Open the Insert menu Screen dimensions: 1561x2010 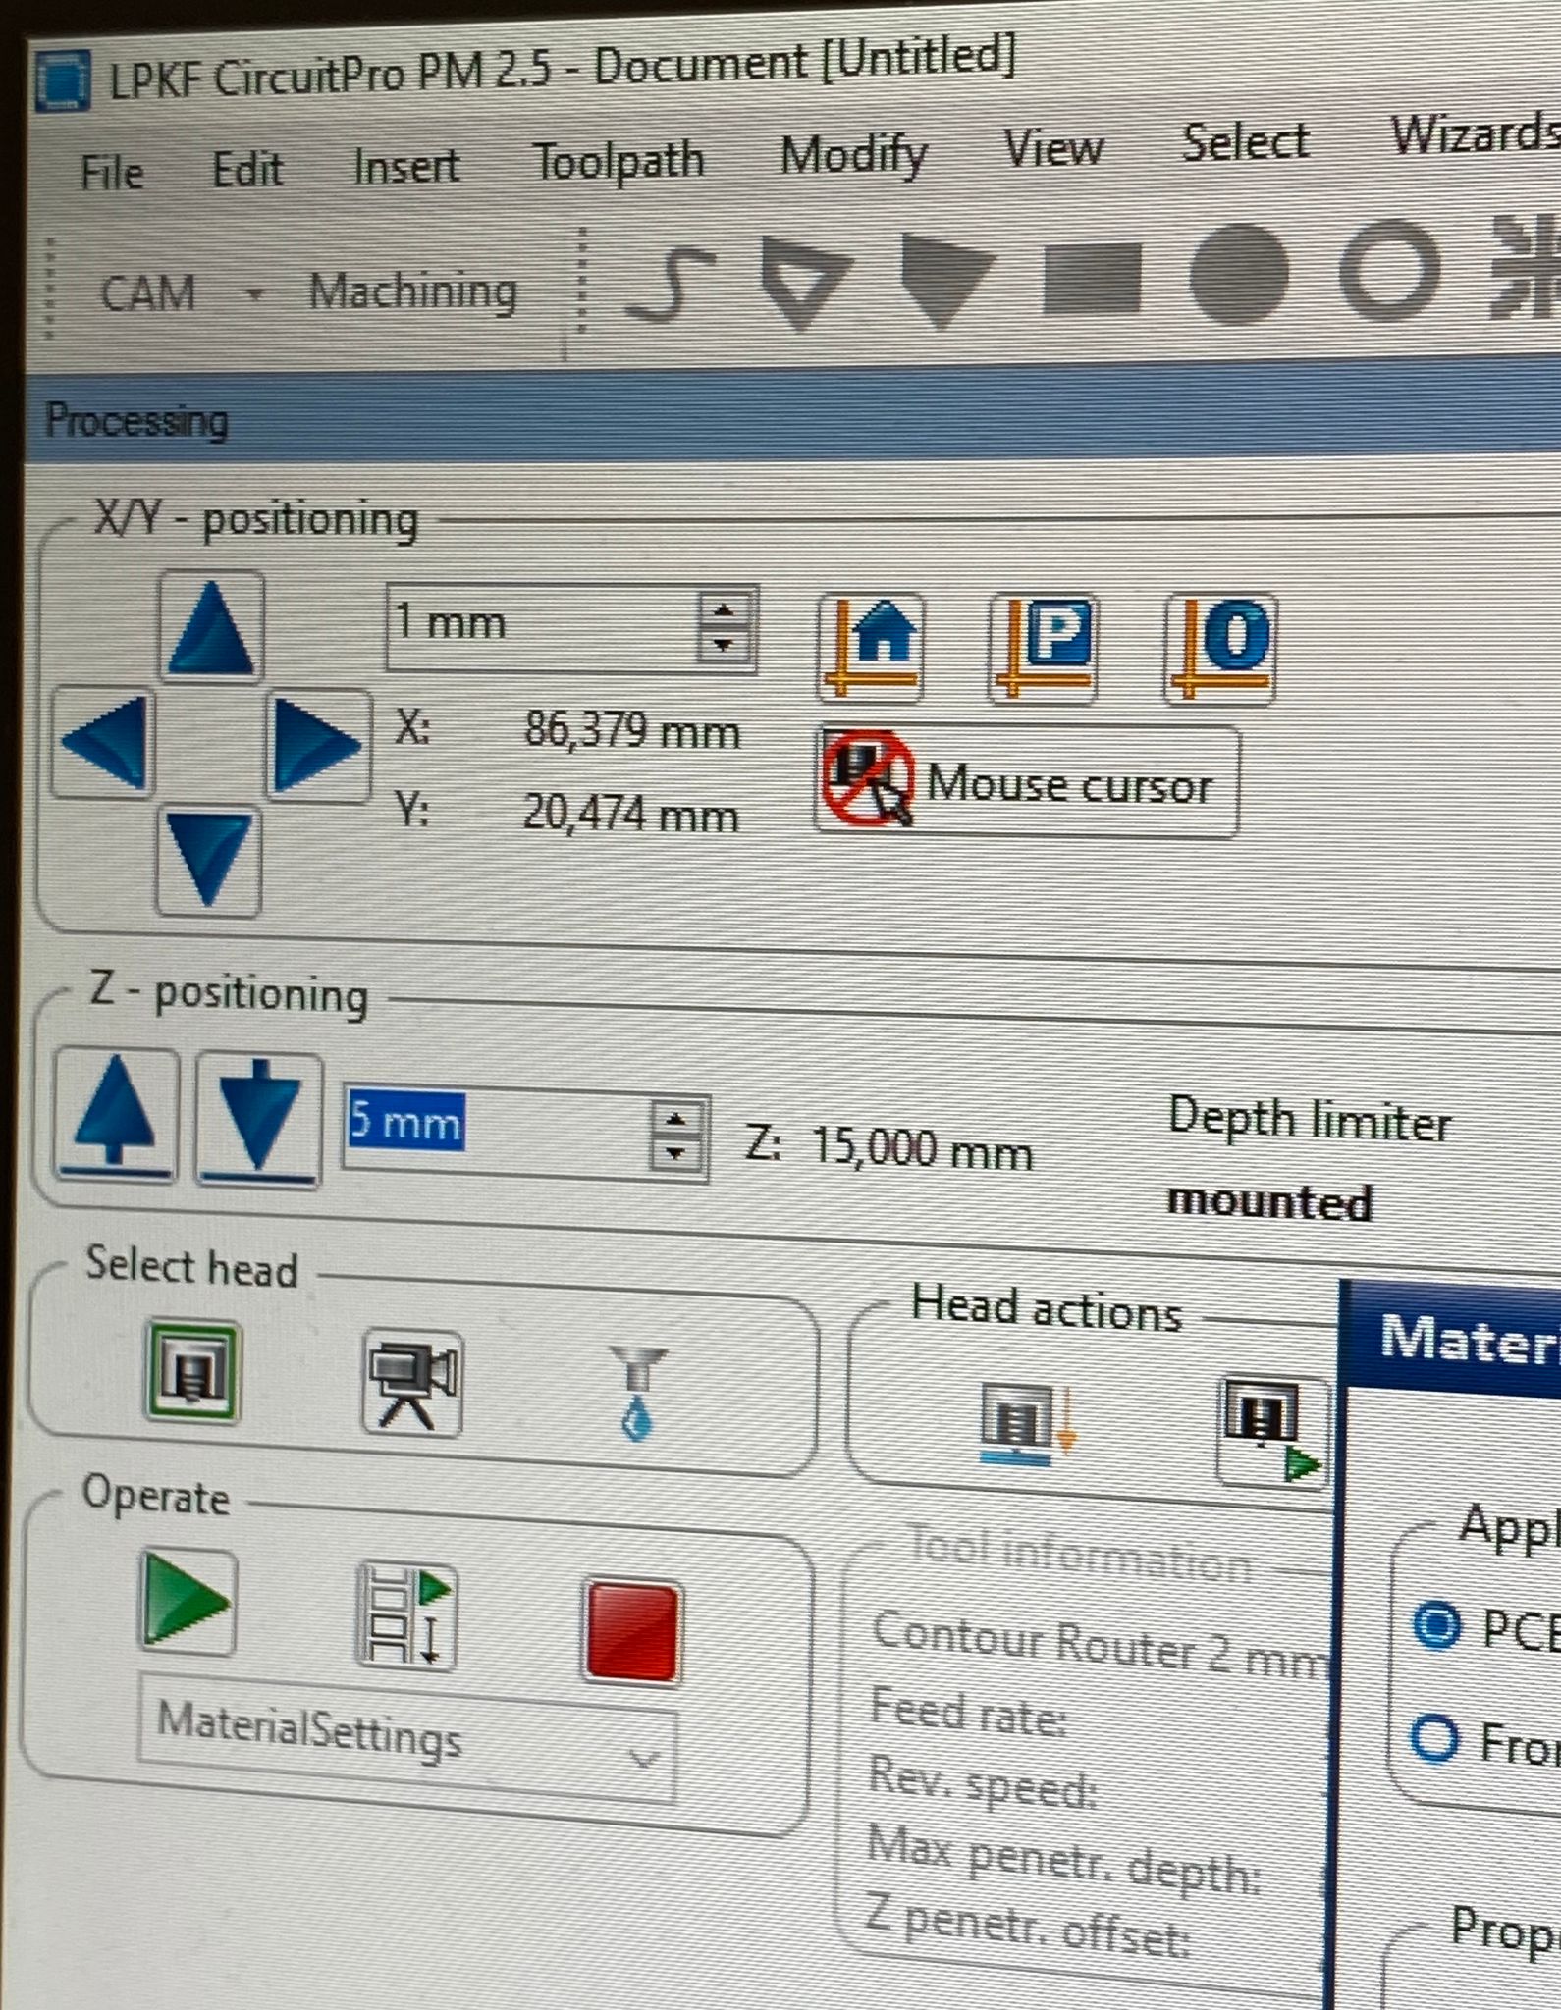[x=406, y=166]
